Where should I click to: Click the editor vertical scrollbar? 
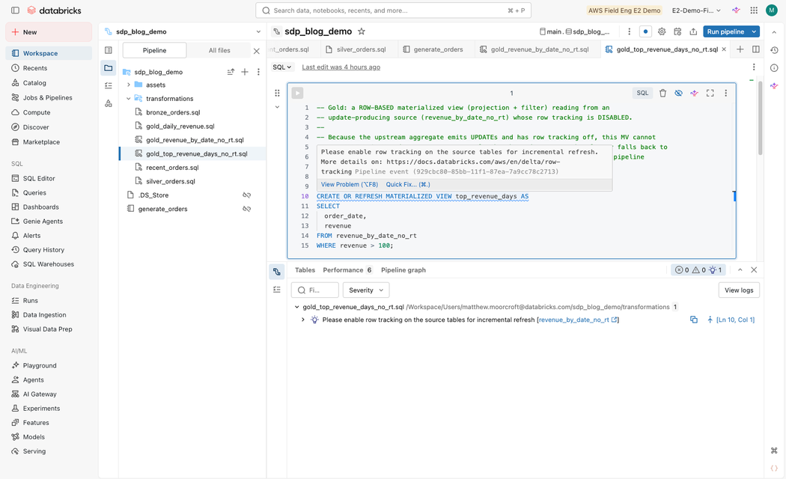(760, 118)
